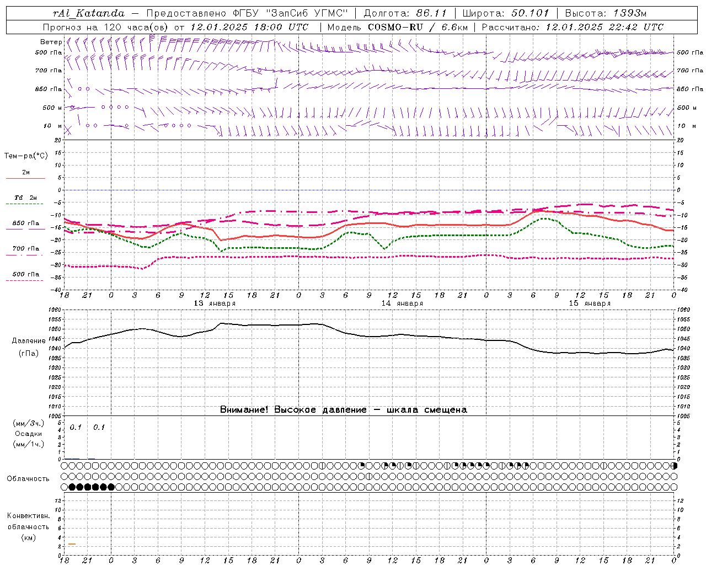Click the Модель COSMO-RU / 6.6км text
Screen dimensions: 706x565
pos(397,27)
